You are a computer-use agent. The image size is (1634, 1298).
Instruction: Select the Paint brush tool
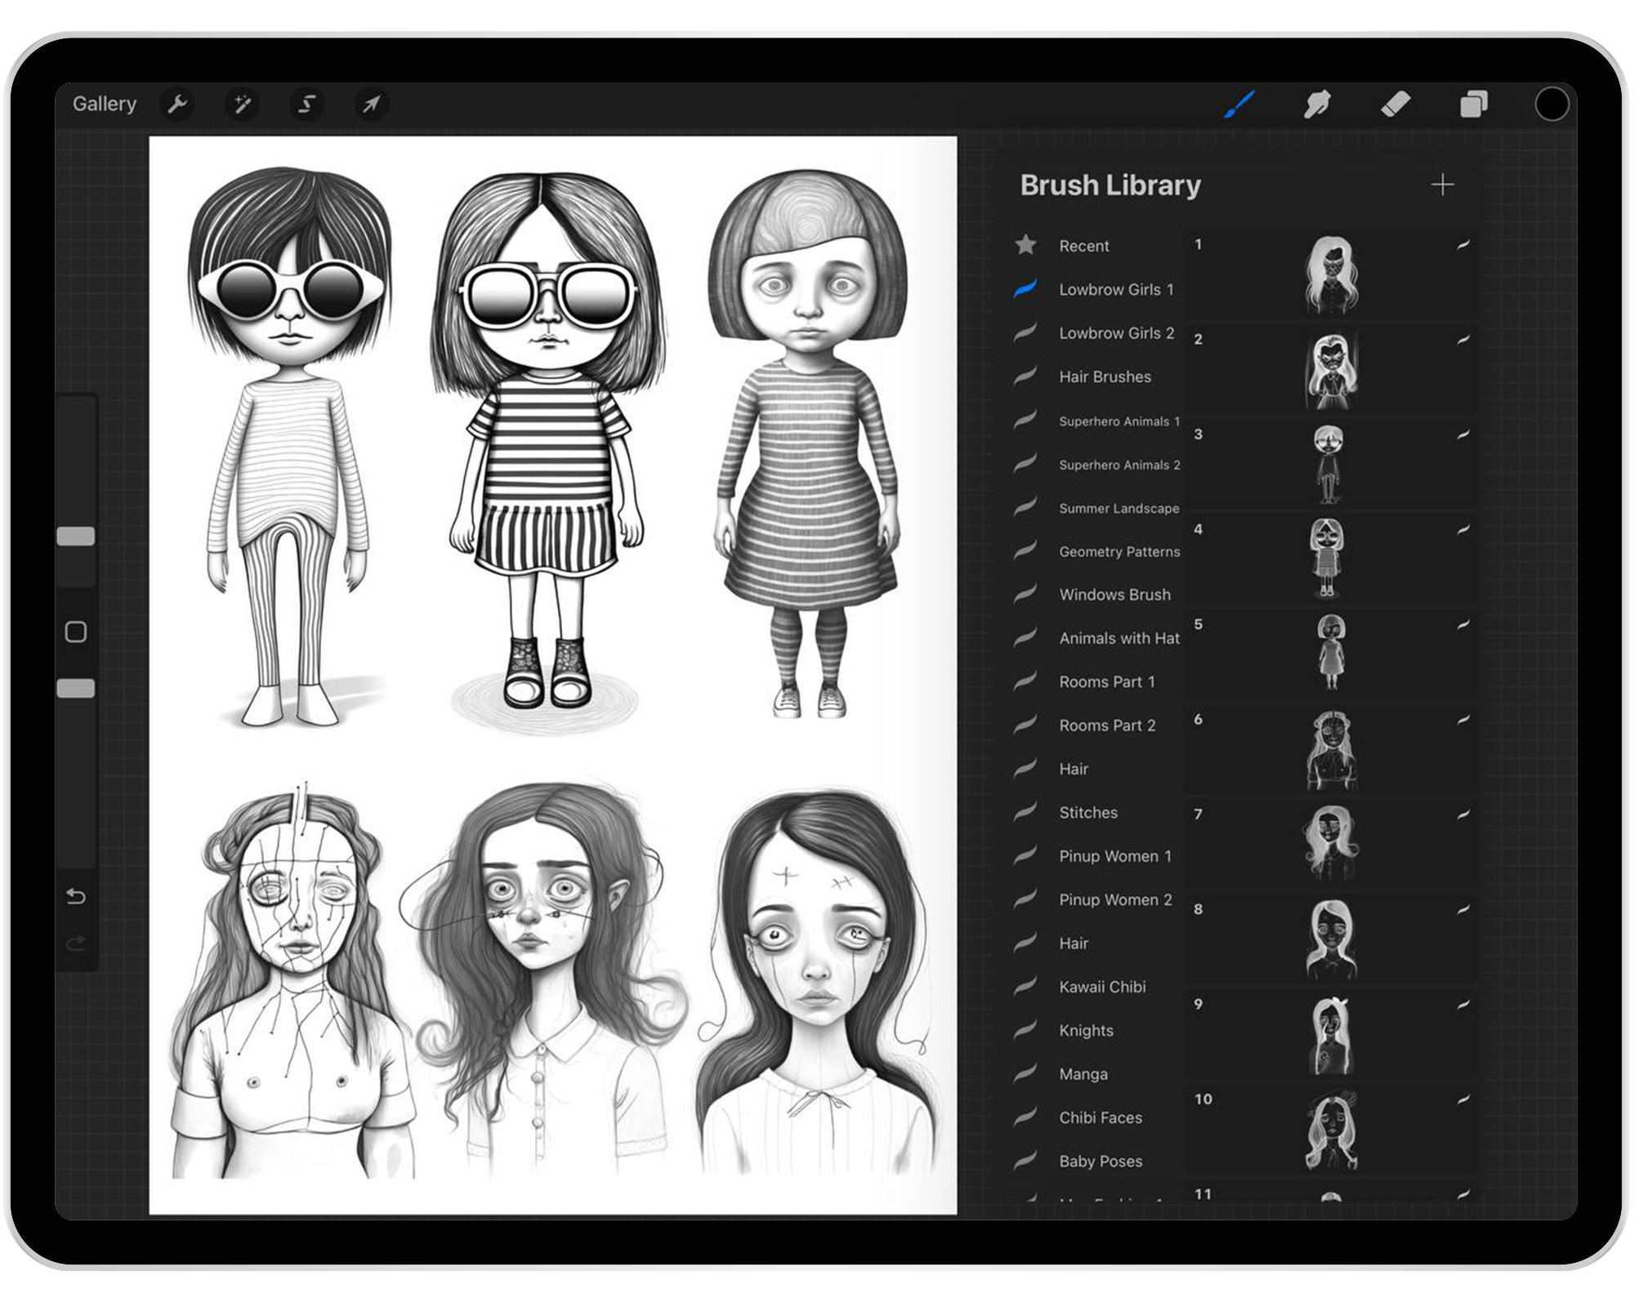tap(1239, 105)
